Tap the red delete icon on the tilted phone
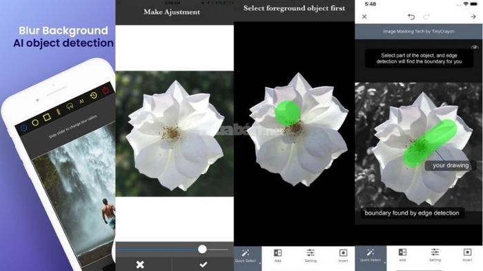 (106, 90)
